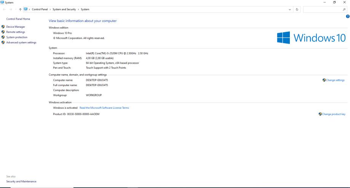Screen dimensions: 350x188
Task: Open the address bar history dropdown
Action: coord(290,9)
